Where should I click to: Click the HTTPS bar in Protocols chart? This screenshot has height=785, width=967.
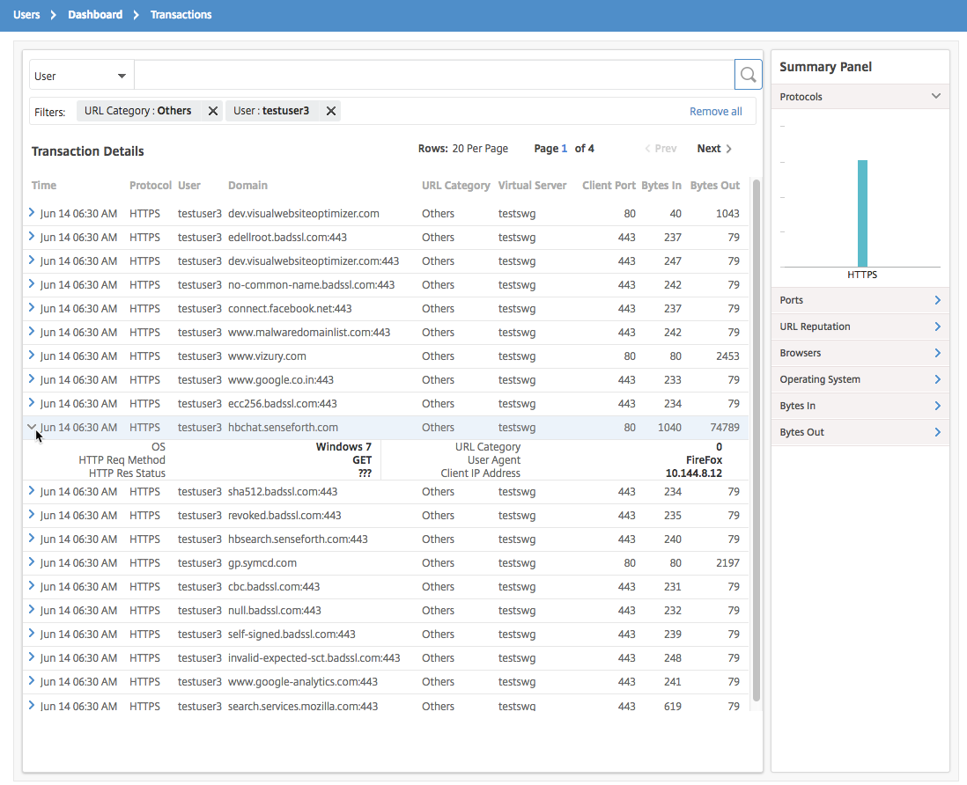pos(862,213)
